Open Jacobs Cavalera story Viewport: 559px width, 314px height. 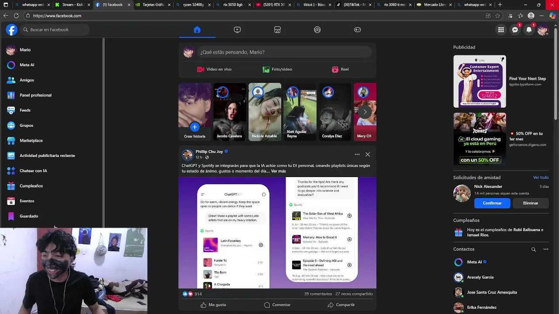point(230,112)
